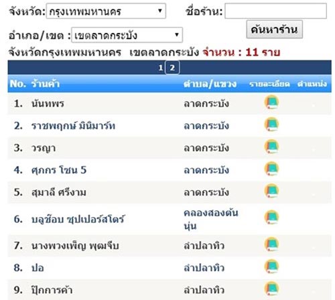
Task: Select shop name ปอ
Action: 38,268
